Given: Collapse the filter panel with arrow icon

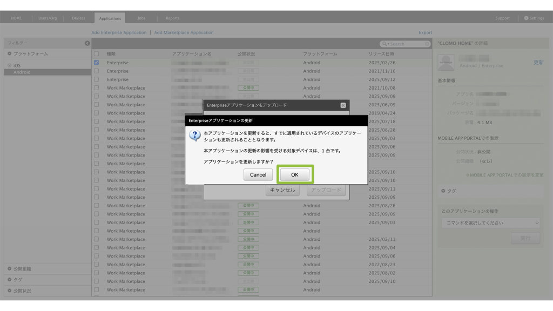Looking at the screenshot, I should (87, 43).
